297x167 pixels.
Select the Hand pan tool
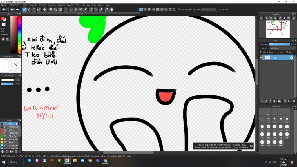[111, 10]
